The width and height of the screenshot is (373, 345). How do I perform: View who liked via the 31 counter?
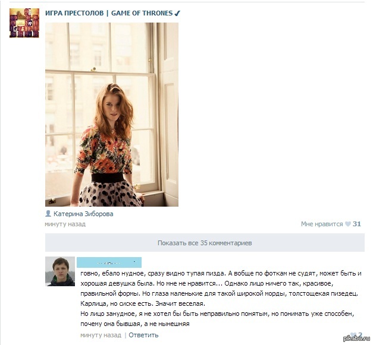[x=356, y=224]
